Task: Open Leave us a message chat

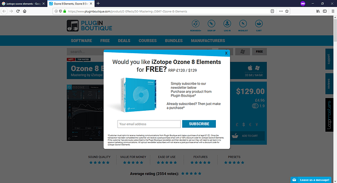Action: [x=311, y=180]
